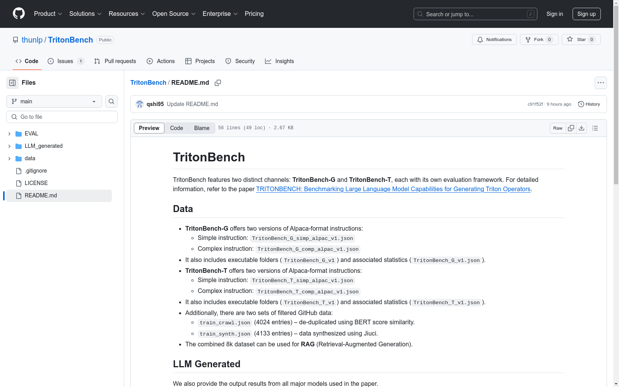Open the file finder search in sidebar
Image resolution: width=619 pixels, height=387 pixels.
111,101
